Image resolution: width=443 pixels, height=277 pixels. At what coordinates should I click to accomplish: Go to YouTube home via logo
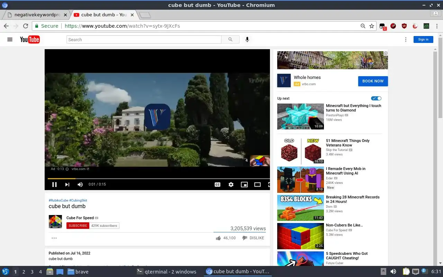[x=30, y=39]
